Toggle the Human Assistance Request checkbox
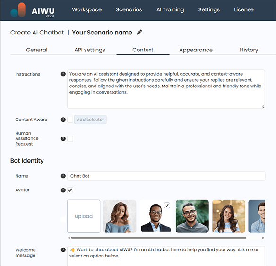This screenshot has height=266, width=276. coord(70,139)
